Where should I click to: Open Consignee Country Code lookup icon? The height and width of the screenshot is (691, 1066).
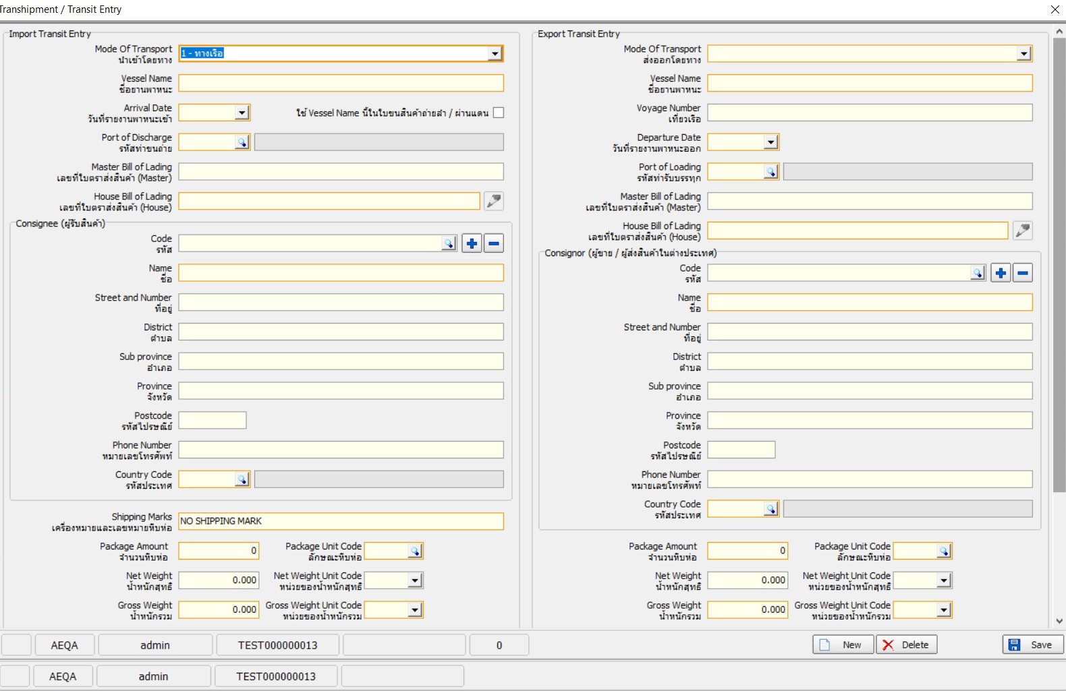(242, 479)
